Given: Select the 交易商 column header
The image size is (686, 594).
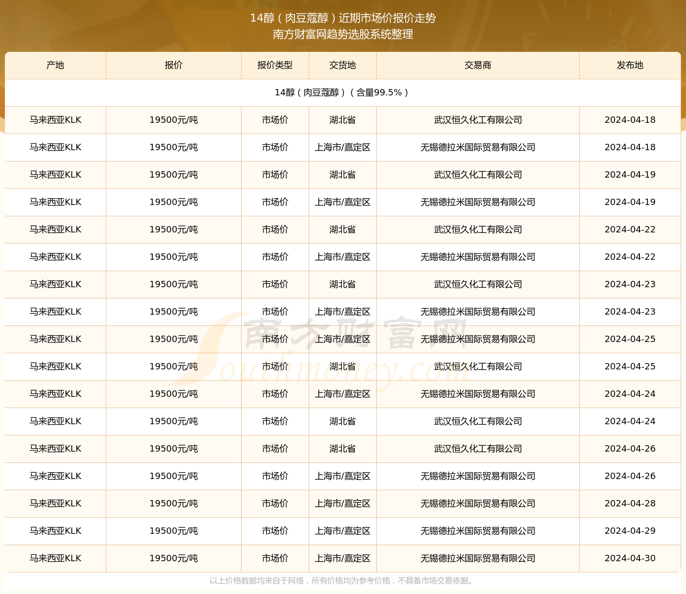Looking at the screenshot, I should (x=478, y=65).
